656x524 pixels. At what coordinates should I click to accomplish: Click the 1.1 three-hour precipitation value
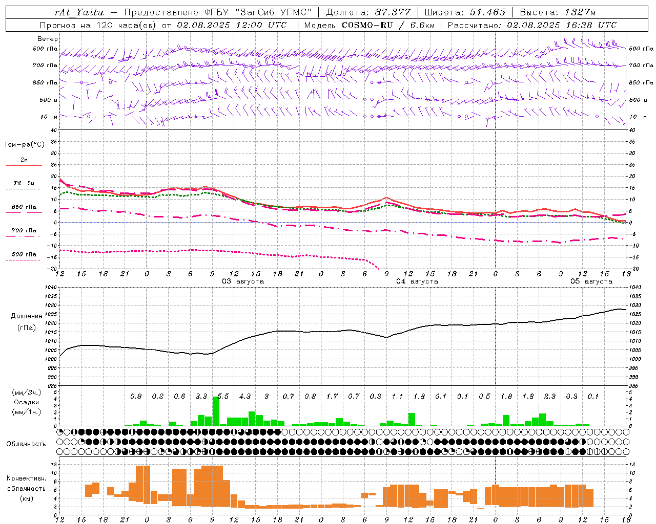[x=397, y=397]
